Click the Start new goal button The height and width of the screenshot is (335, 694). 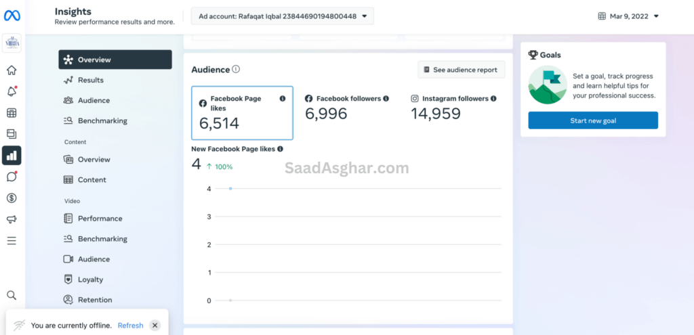(x=593, y=120)
